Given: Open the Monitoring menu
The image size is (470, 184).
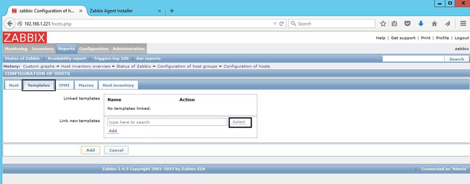Looking at the screenshot, I should [x=16, y=49].
